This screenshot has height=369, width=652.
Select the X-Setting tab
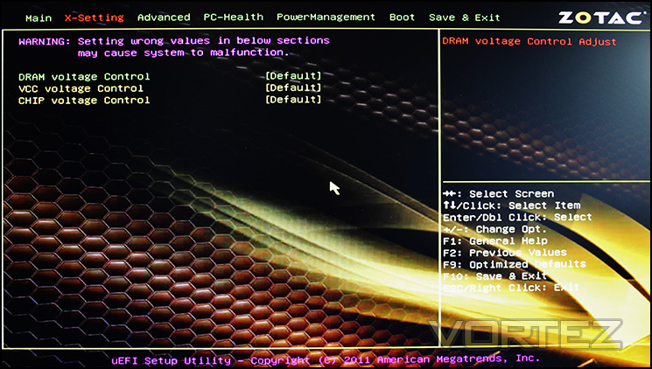pyautogui.click(x=95, y=17)
